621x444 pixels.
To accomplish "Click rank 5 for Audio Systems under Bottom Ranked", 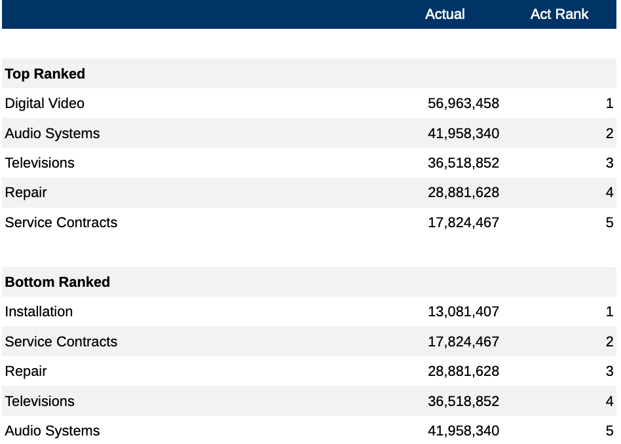I will [609, 431].
